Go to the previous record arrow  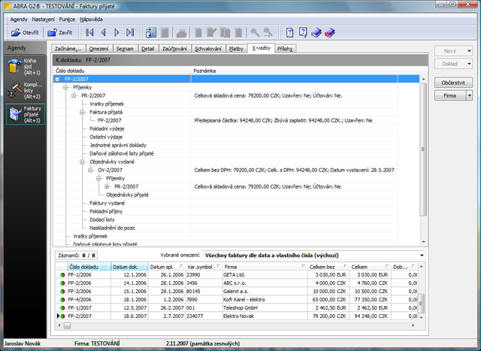pos(104,32)
